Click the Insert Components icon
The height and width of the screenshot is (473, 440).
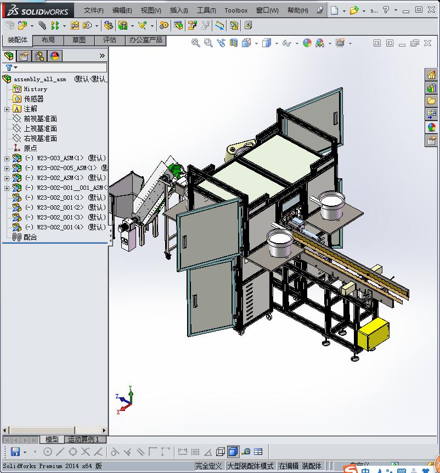(22, 25)
